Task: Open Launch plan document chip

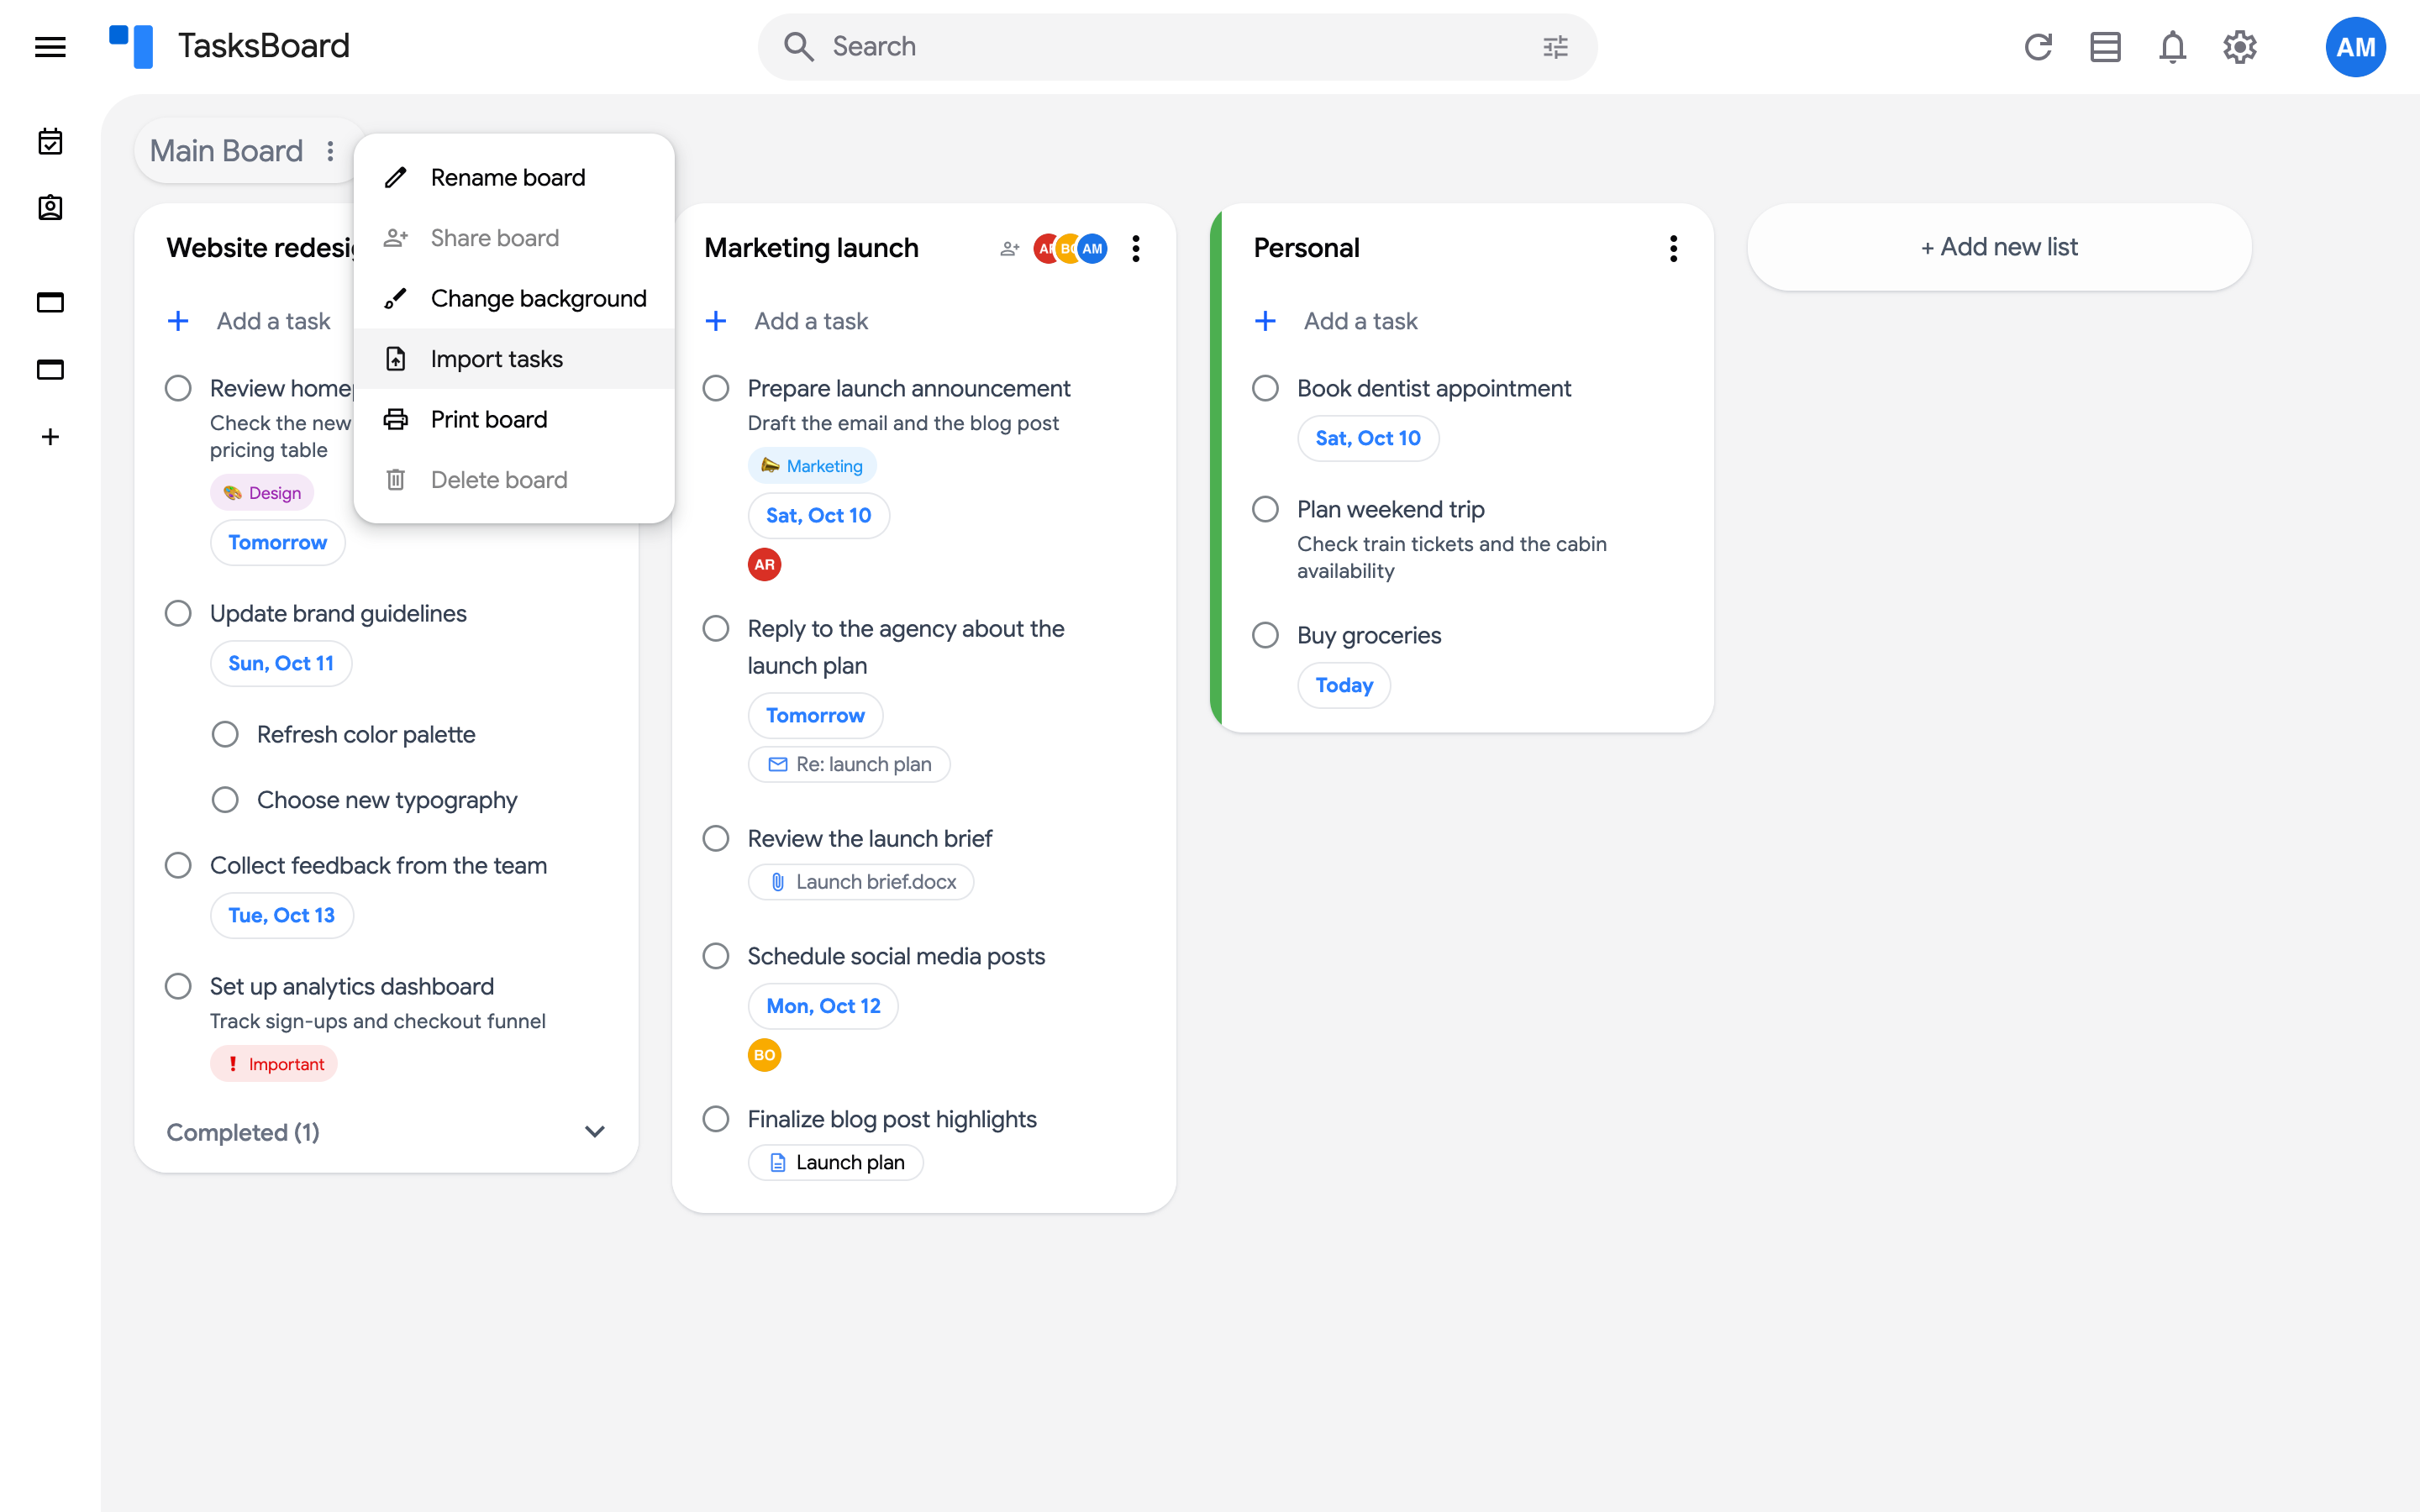Action: pyautogui.click(x=836, y=1162)
